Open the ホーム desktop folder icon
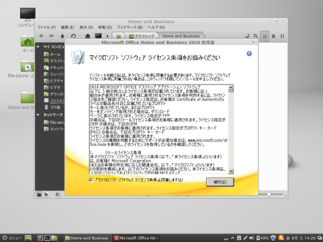Image resolution: width=323 pixels, height=242 pixels. (x=27, y=44)
